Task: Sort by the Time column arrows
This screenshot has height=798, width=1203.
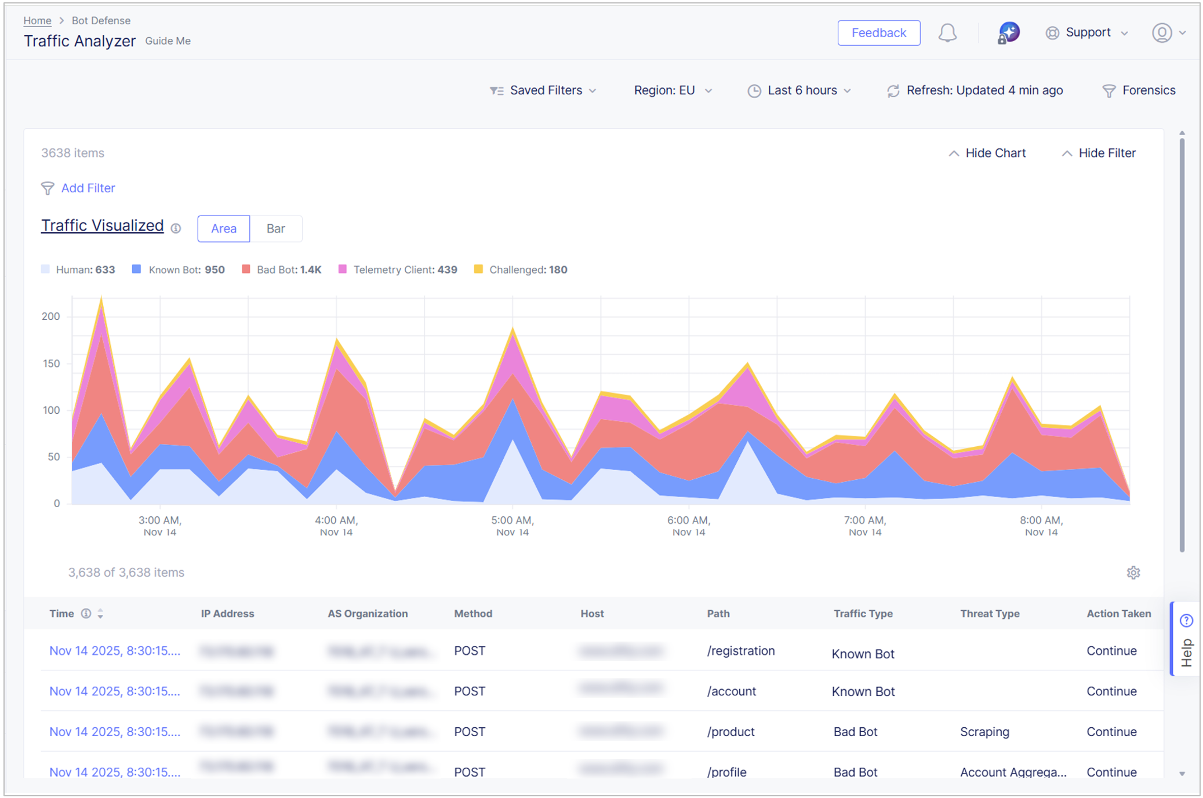Action: (100, 614)
